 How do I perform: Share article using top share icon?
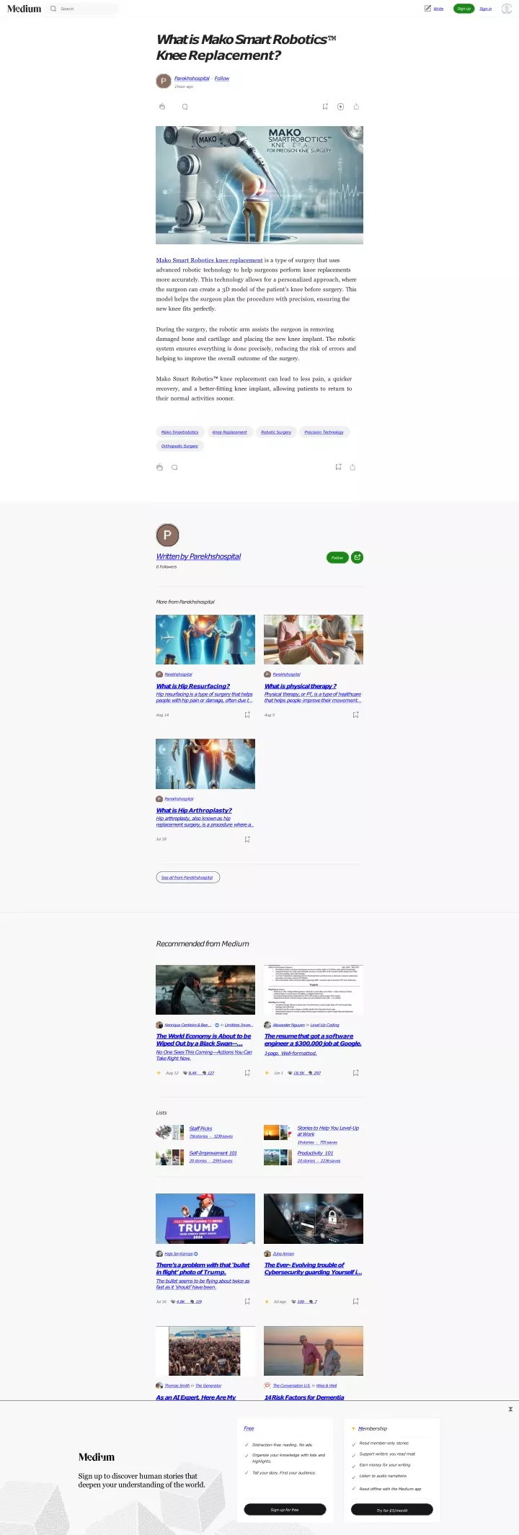tap(356, 107)
